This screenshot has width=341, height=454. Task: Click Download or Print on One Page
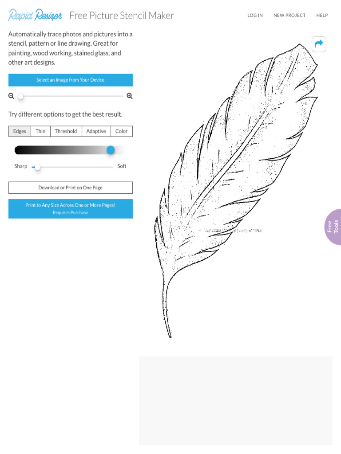(71, 188)
